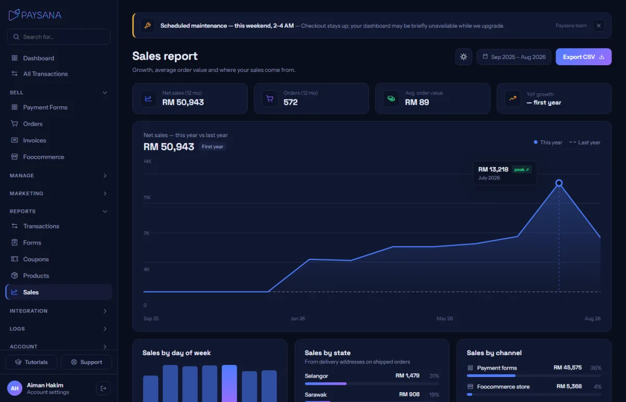626x402 pixels.
Task: Click the peak badge in tooltip
Action: 522,169
